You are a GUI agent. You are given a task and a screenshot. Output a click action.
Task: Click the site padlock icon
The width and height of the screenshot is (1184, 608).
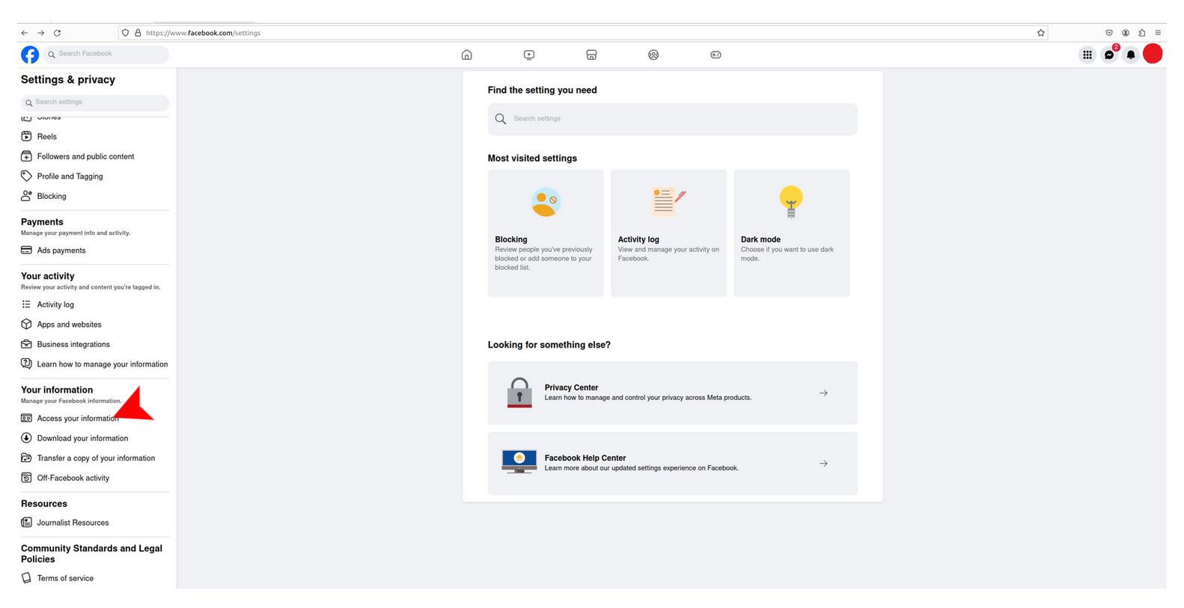pos(138,33)
